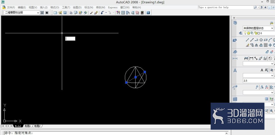Screen dimensions: 275x135
Task: Select the Polygon tool in the draw panel
Action: point(261,40)
